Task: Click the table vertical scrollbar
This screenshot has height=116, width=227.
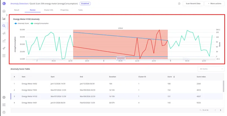Action: click(x=224, y=86)
